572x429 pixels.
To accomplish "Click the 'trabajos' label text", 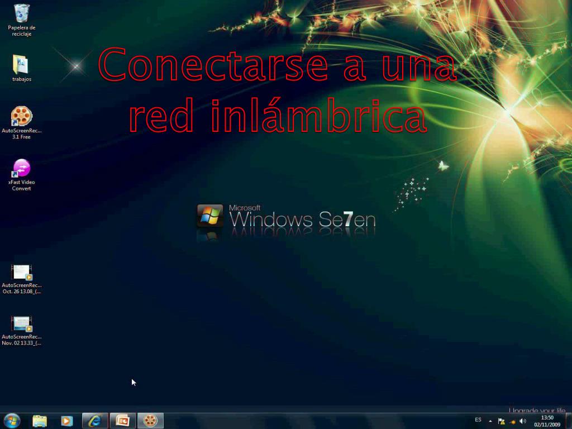I will 22,79.
